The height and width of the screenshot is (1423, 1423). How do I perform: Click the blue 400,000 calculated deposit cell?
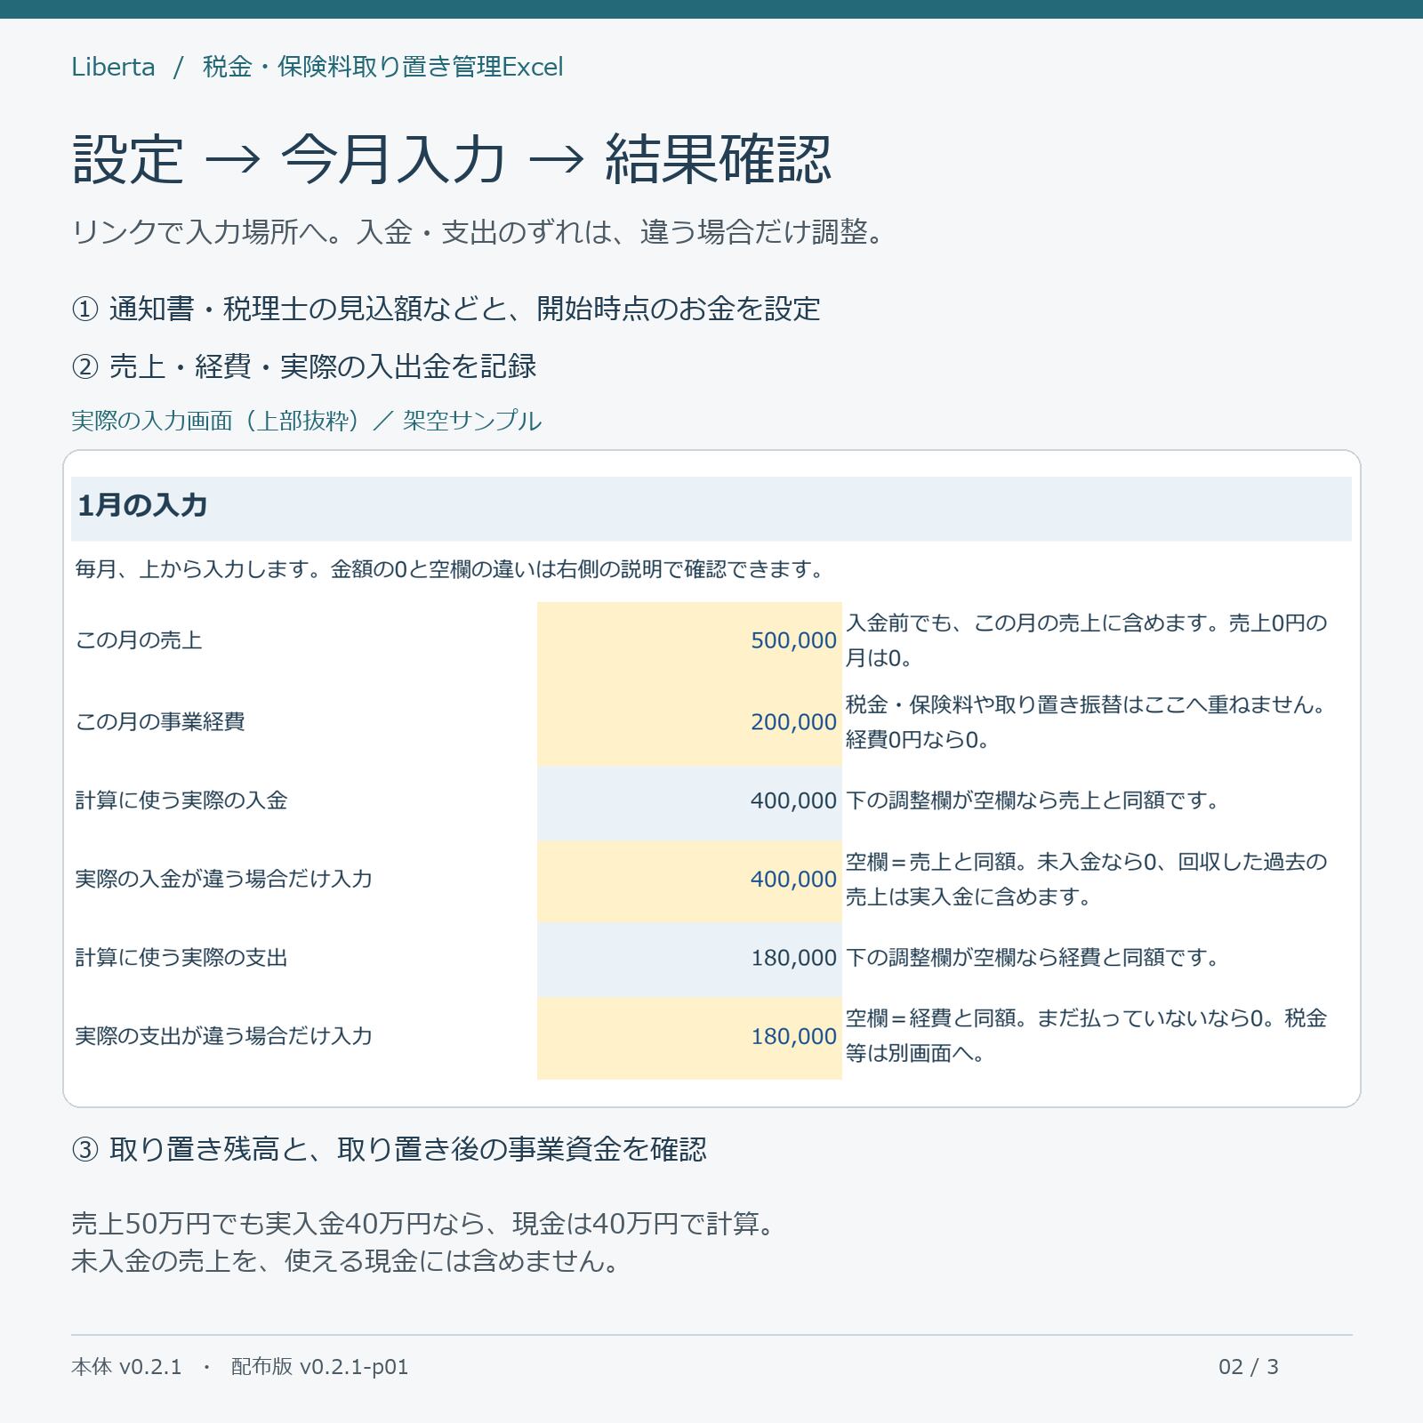point(689,803)
